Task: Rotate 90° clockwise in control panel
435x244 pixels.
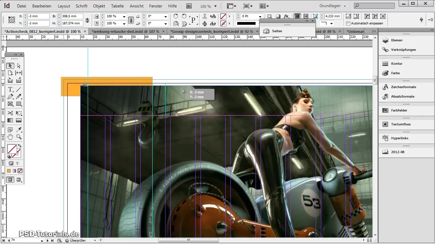Action: coord(176,16)
